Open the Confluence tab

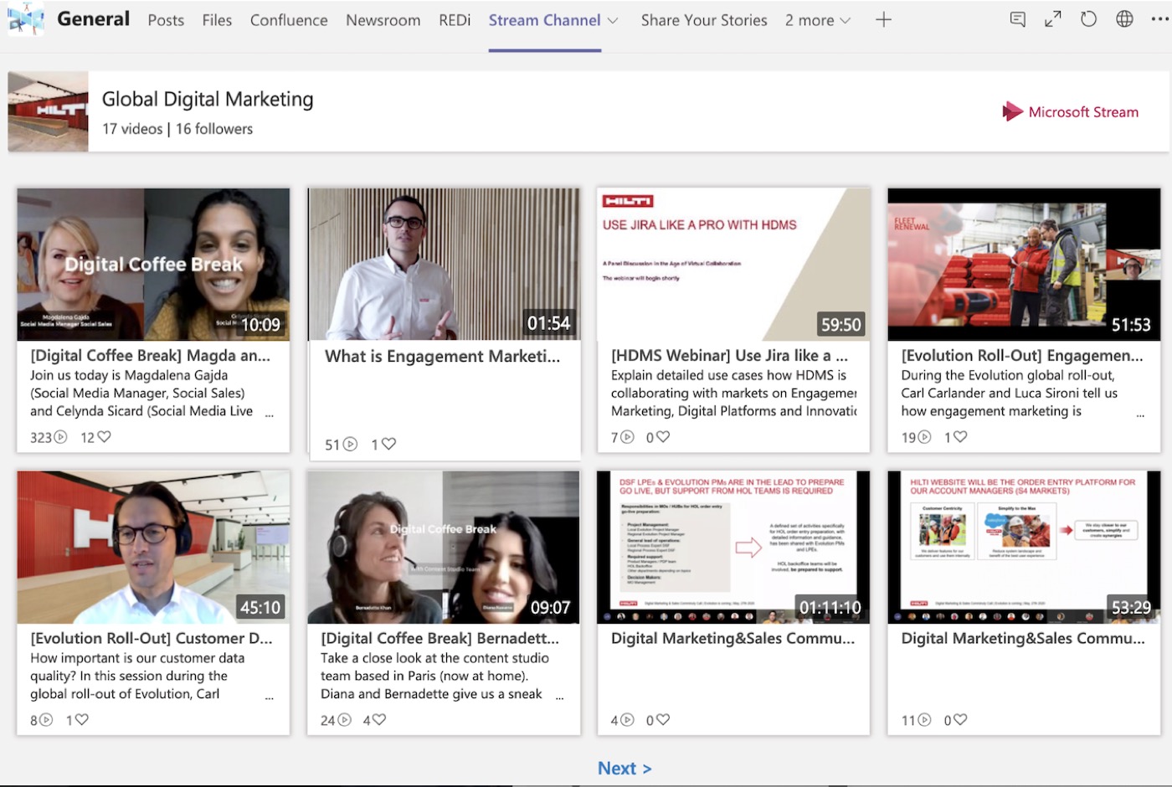click(x=289, y=20)
